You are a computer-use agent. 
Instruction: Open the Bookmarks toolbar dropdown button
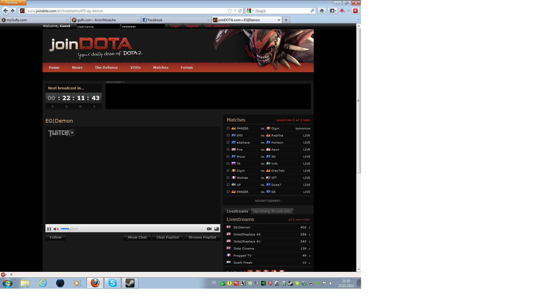(333, 11)
